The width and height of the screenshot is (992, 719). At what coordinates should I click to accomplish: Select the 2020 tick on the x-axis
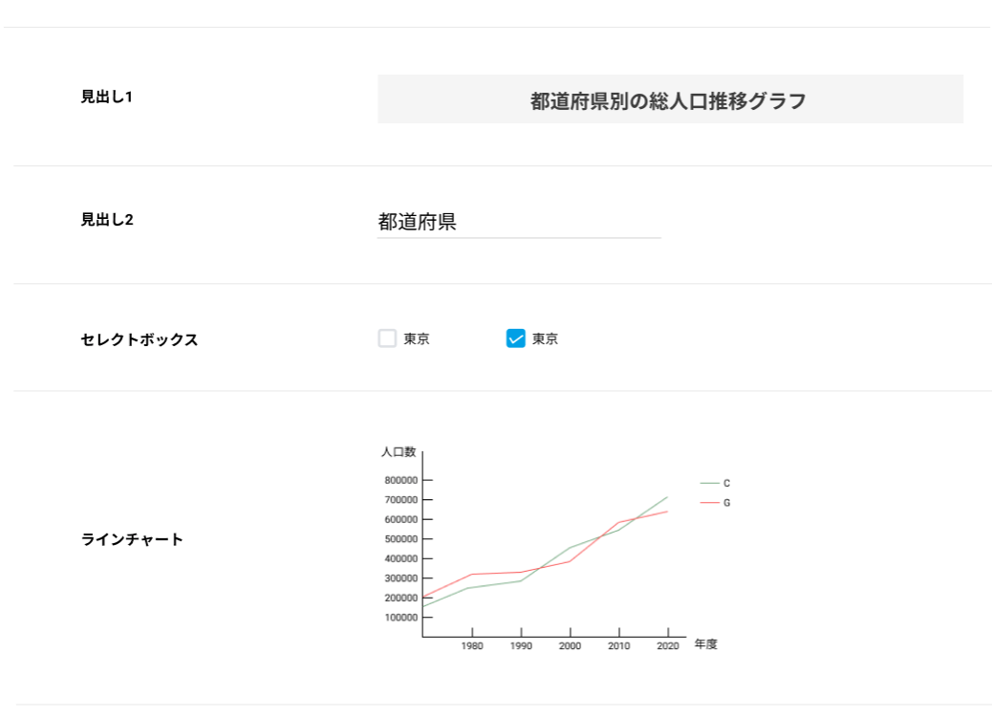tap(666, 645)
